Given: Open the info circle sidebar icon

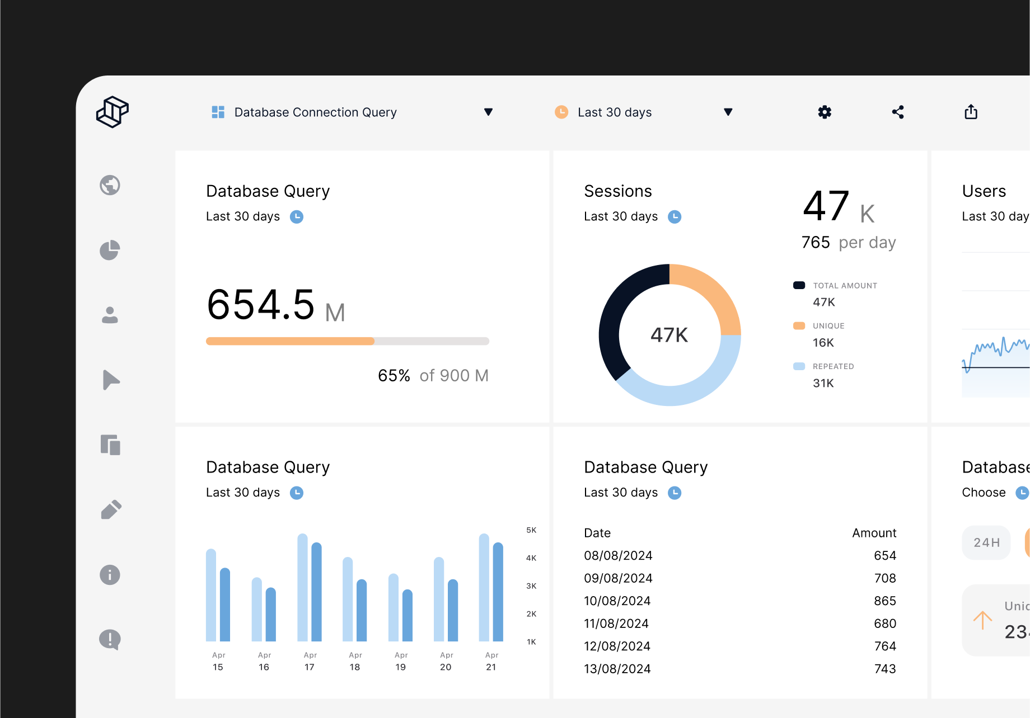Looking at the screenshot, I should (x=110, y=575).
